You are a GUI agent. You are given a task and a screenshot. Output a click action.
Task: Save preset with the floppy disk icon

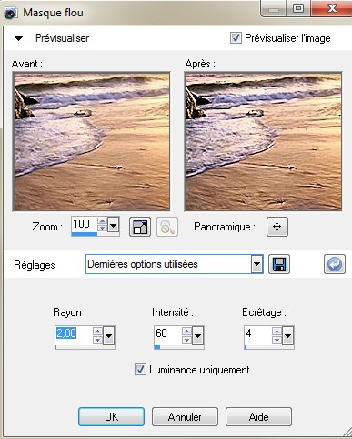pos(279,264)
